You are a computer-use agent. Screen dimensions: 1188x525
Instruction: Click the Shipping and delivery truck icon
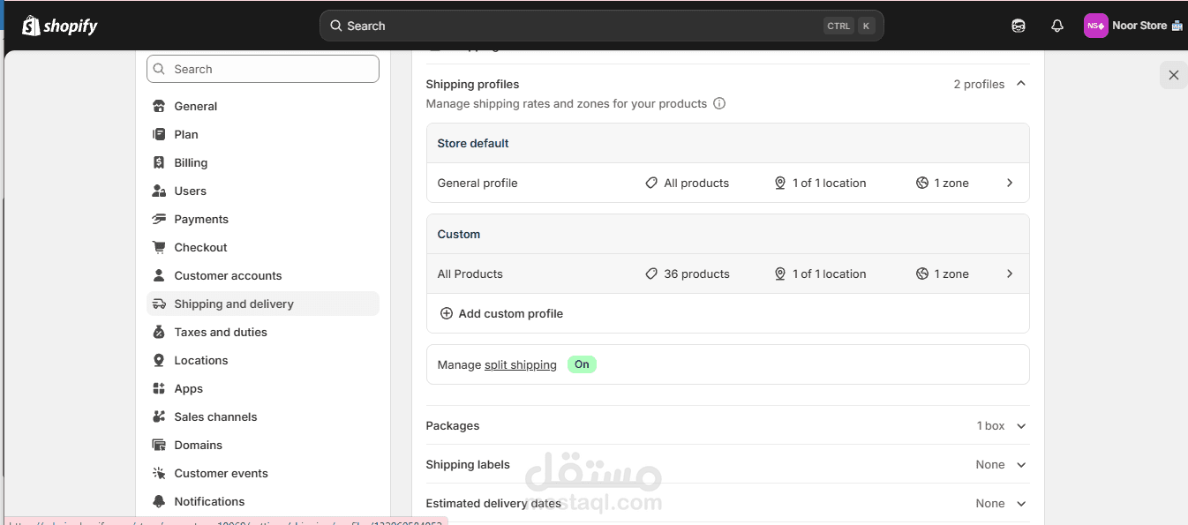tap(159, 304)
